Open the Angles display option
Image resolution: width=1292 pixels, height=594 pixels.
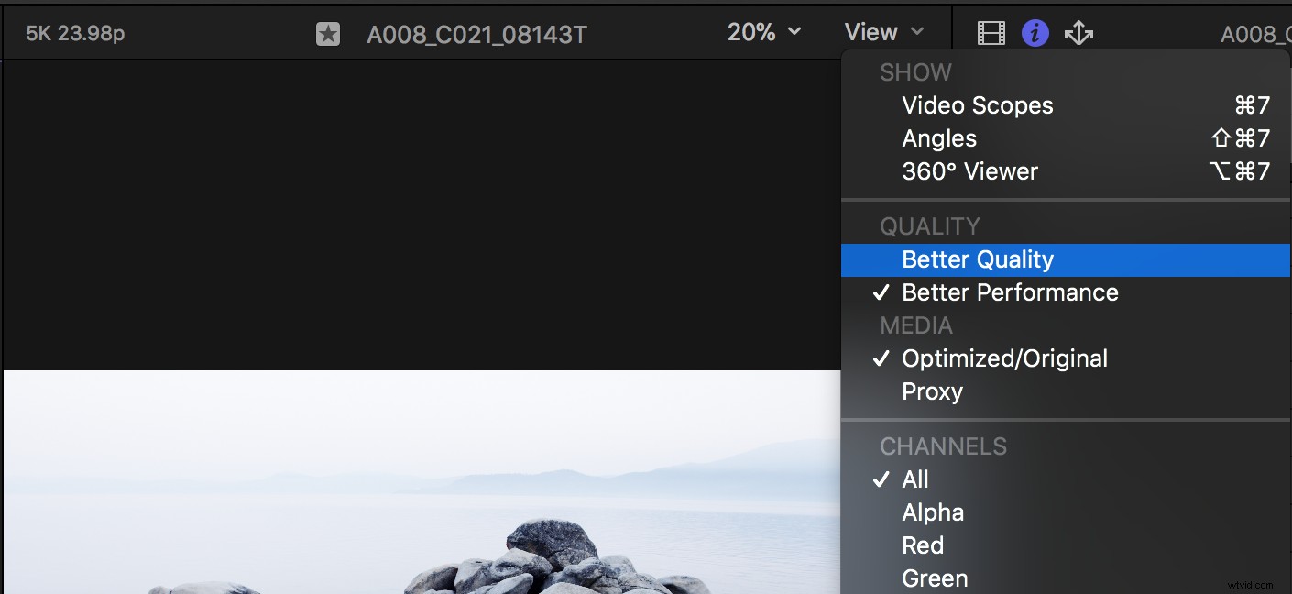(x=939, y=138)
